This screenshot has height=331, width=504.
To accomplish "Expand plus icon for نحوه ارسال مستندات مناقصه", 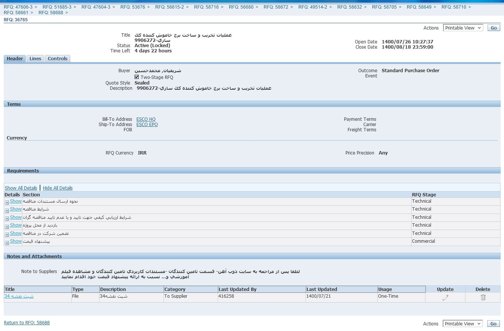I will tap(7, 202).
